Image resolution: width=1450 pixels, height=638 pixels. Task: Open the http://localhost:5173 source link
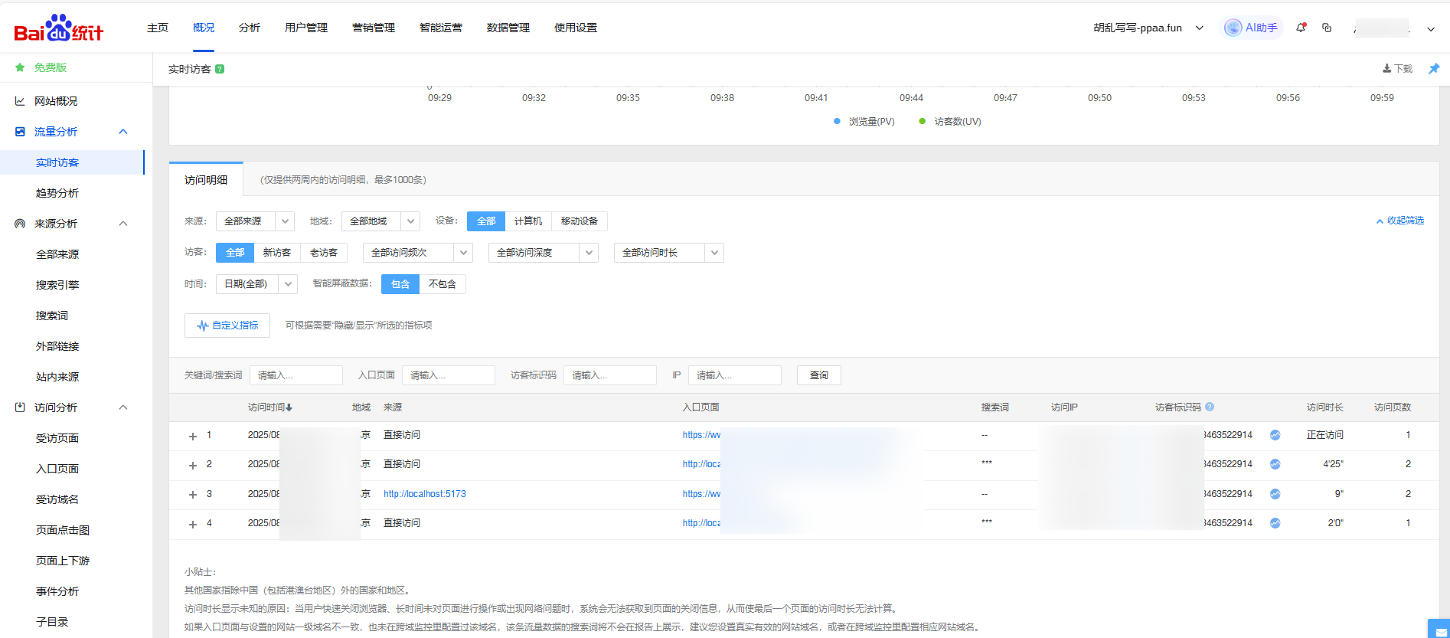425,494
